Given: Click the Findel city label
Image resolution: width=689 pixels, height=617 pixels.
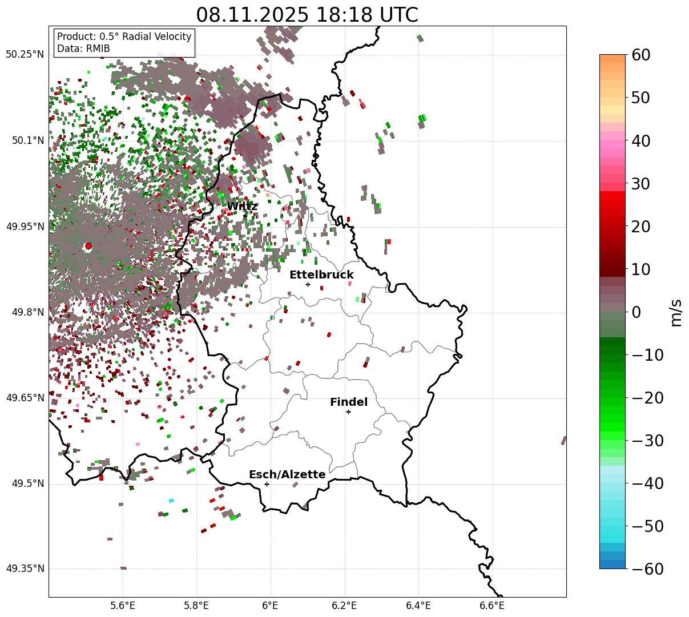Looking at the screenshot, I should pyautogui.click(x=349, y=402).
